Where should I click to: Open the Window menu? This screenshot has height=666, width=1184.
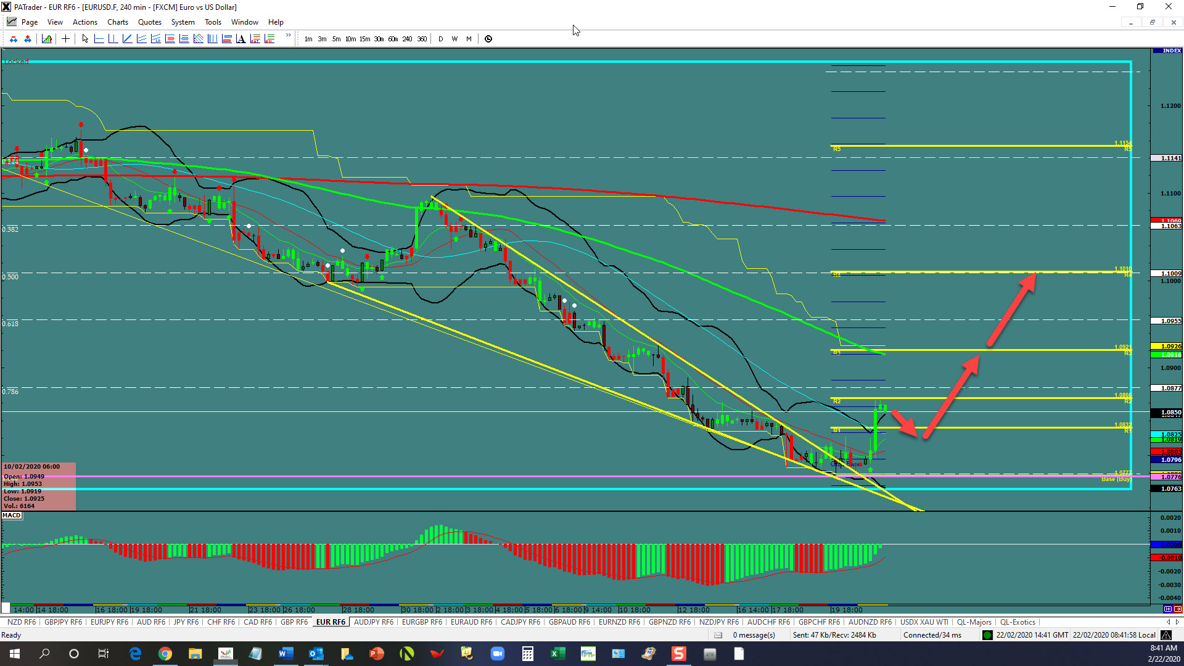click(x=245, y=22)
